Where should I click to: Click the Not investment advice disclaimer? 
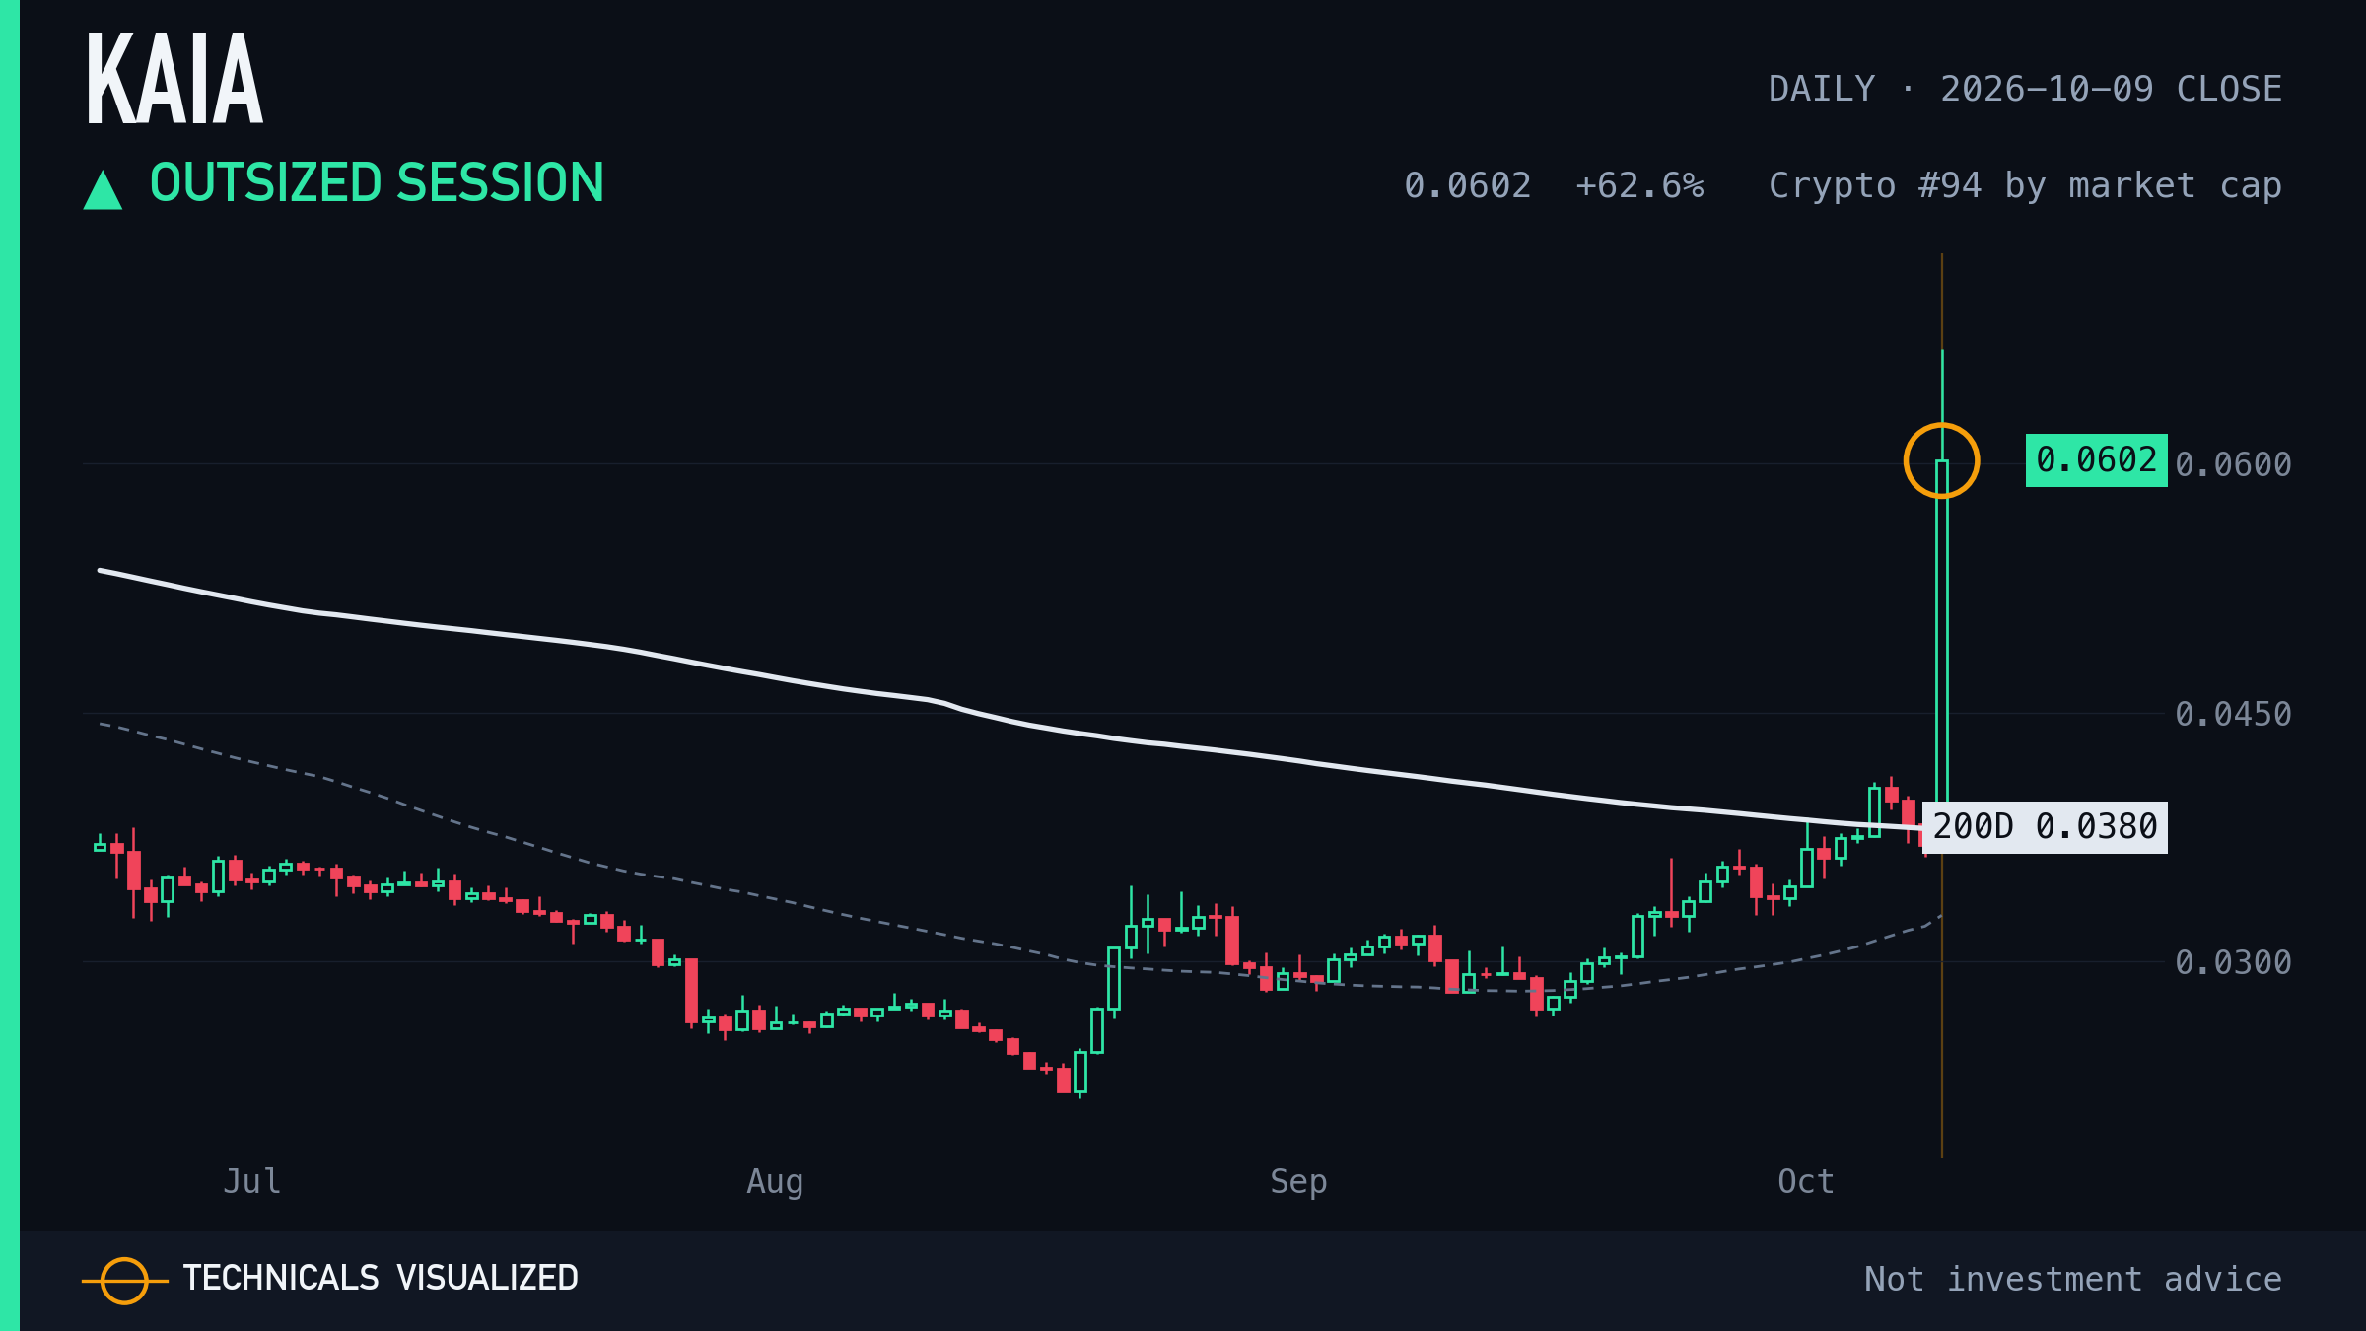point(2073,1279)
